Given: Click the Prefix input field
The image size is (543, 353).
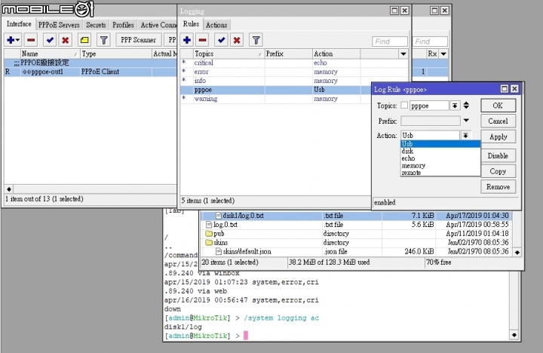Looking at the screenshot, I should [x=431, y=121].
